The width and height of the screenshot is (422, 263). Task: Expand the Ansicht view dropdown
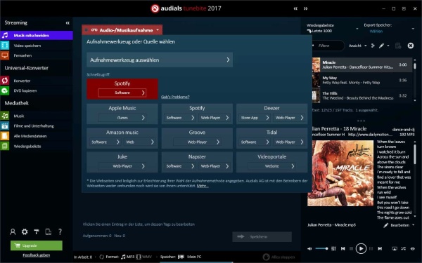point(358,46)
